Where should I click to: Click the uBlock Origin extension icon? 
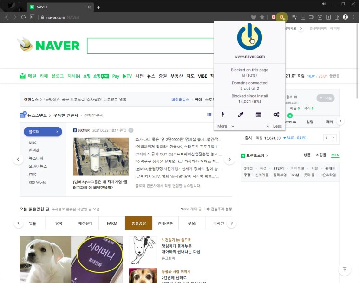[281, 17]
